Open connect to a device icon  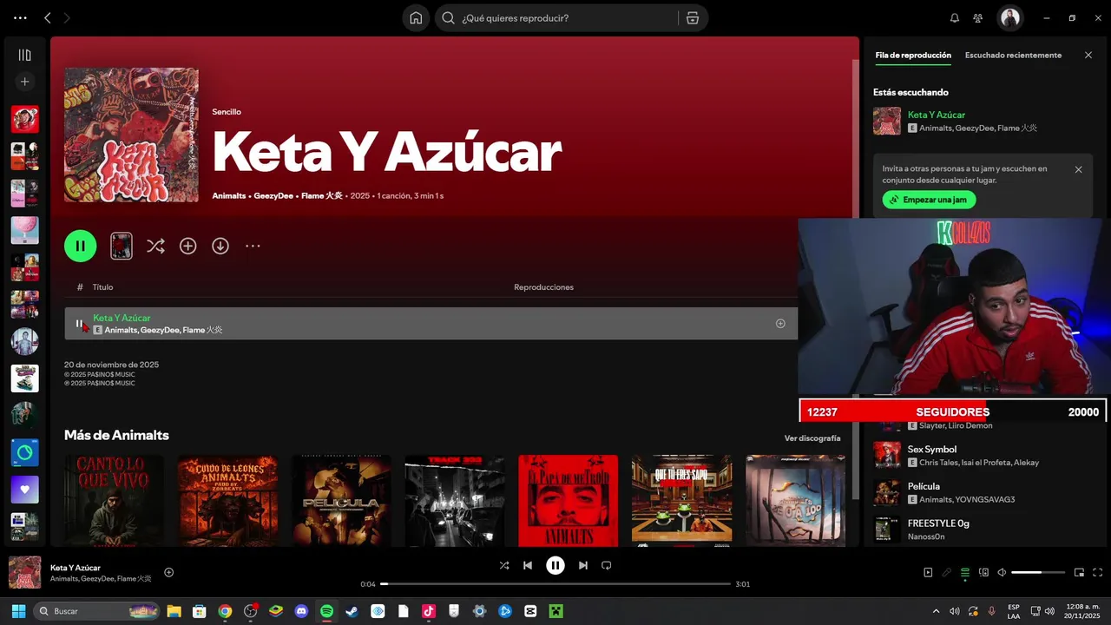(983, 573)
